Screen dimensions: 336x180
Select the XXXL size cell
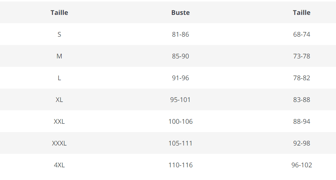pos(59,143)
